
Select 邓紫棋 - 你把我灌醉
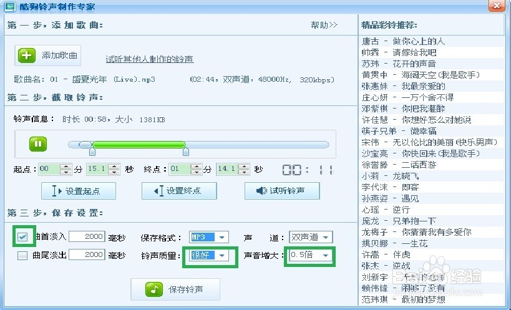431,109
